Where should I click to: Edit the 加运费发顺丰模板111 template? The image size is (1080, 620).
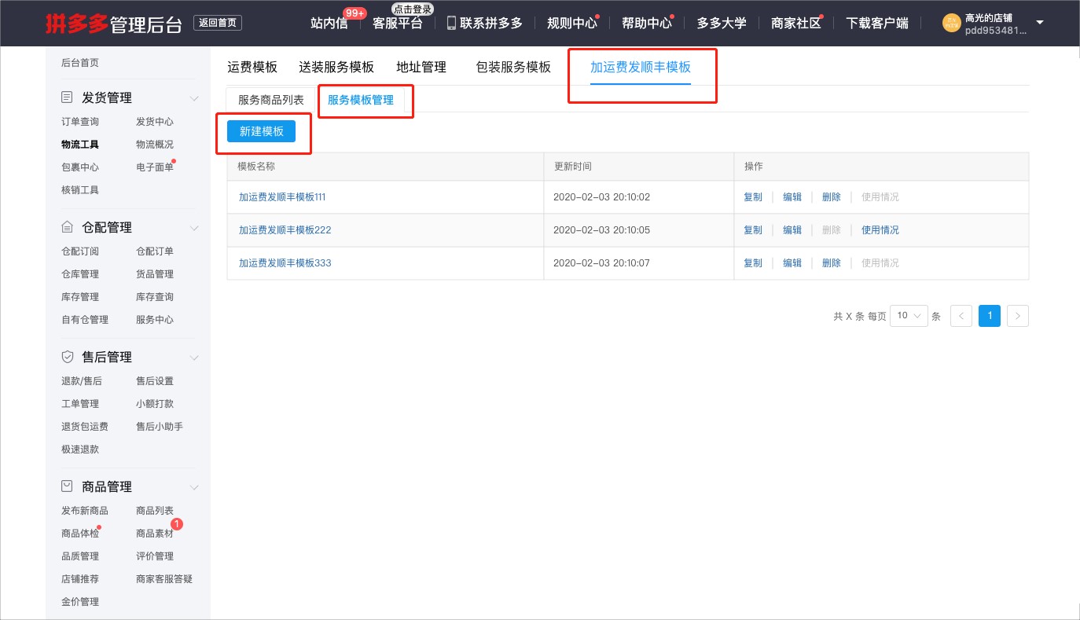point(792,197)
